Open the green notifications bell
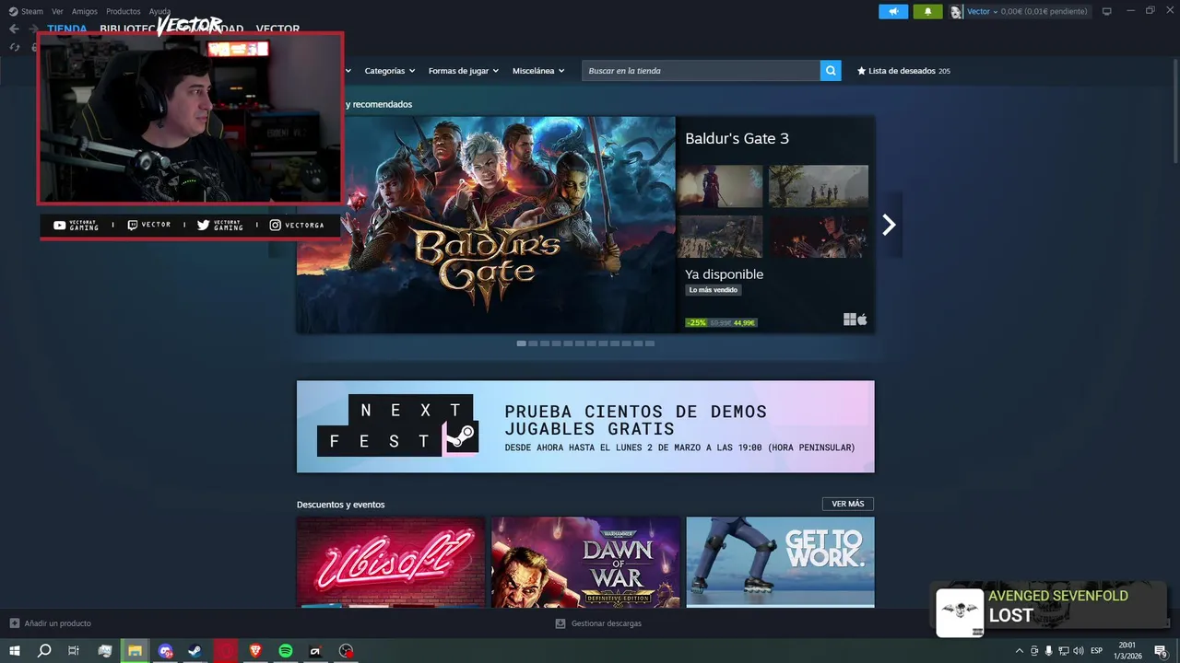1180x663 pixels. coord(927,11)
